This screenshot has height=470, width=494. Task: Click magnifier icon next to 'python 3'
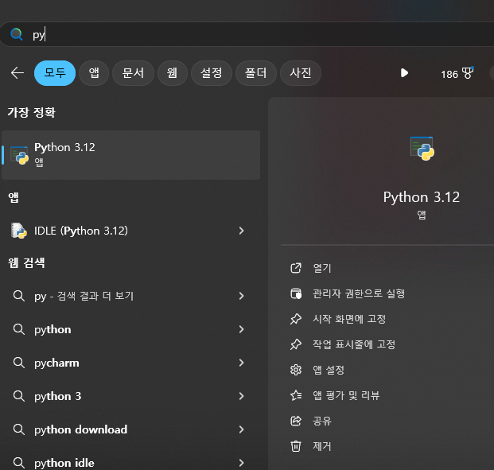coord(19,396)
